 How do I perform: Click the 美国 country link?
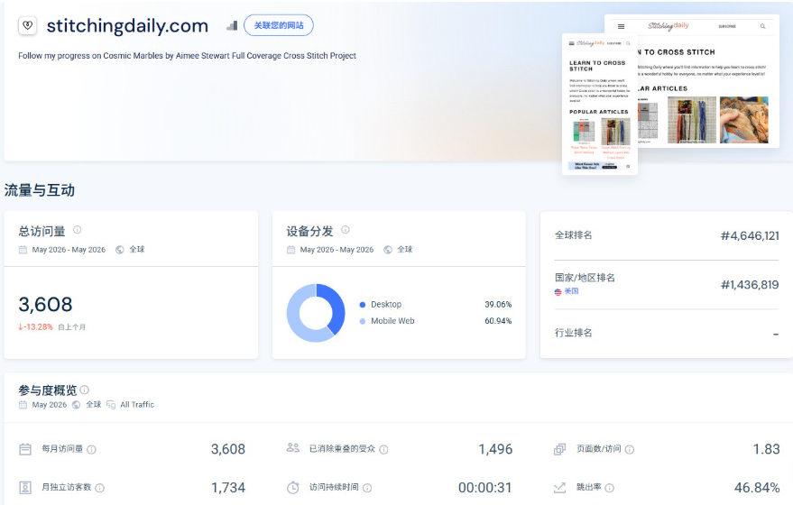click(x=571, y=291)
